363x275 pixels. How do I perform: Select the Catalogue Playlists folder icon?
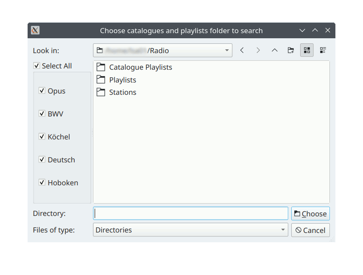[x=101, y=67]
